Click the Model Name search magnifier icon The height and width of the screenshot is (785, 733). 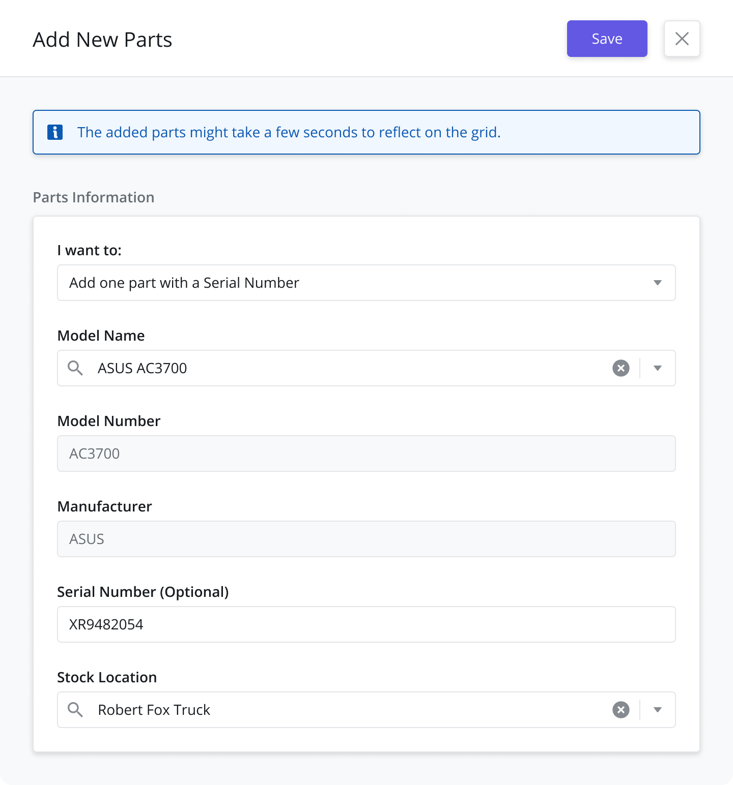(75, 368)
